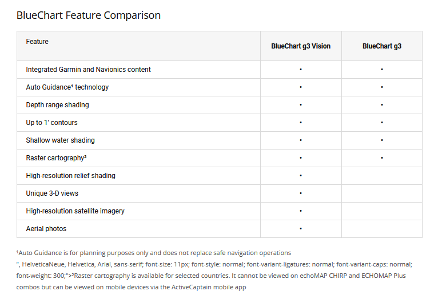Viewport: 442px width, 303px height.
Task: Click g3 Vision bullet for Aerial photos
Action: (x=301, y=229)
